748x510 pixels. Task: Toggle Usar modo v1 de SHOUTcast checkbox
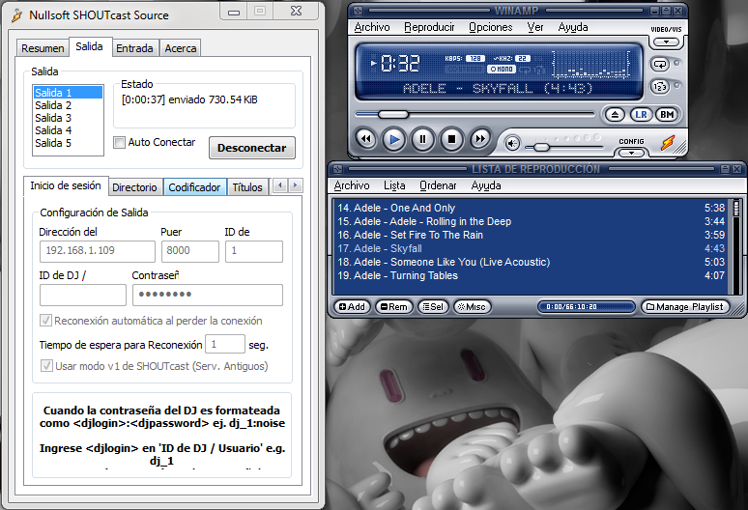tap(46, 366)
